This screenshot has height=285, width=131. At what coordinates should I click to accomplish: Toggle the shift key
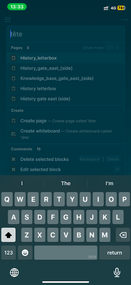[x=8, y=235]
